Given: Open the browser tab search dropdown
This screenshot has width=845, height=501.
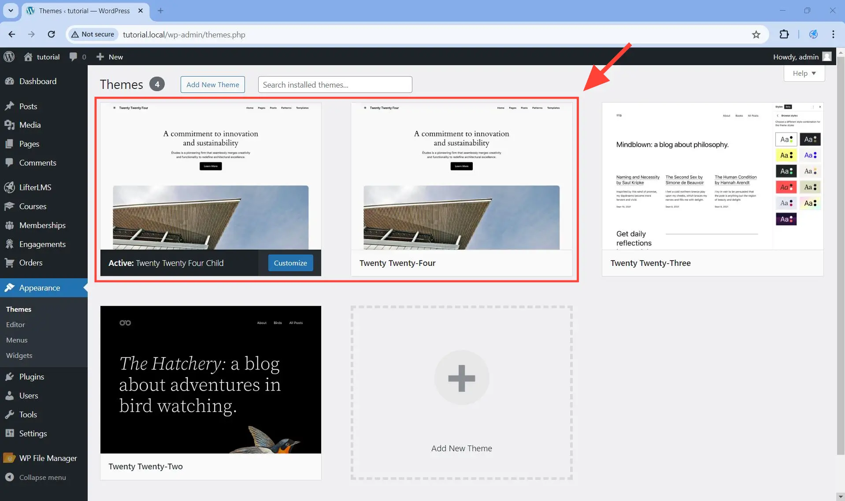Looking at the screenshot, I should [11, 11].
